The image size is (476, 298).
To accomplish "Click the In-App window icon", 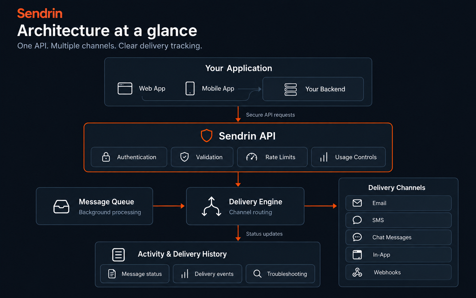I will (x=357, y=255).
